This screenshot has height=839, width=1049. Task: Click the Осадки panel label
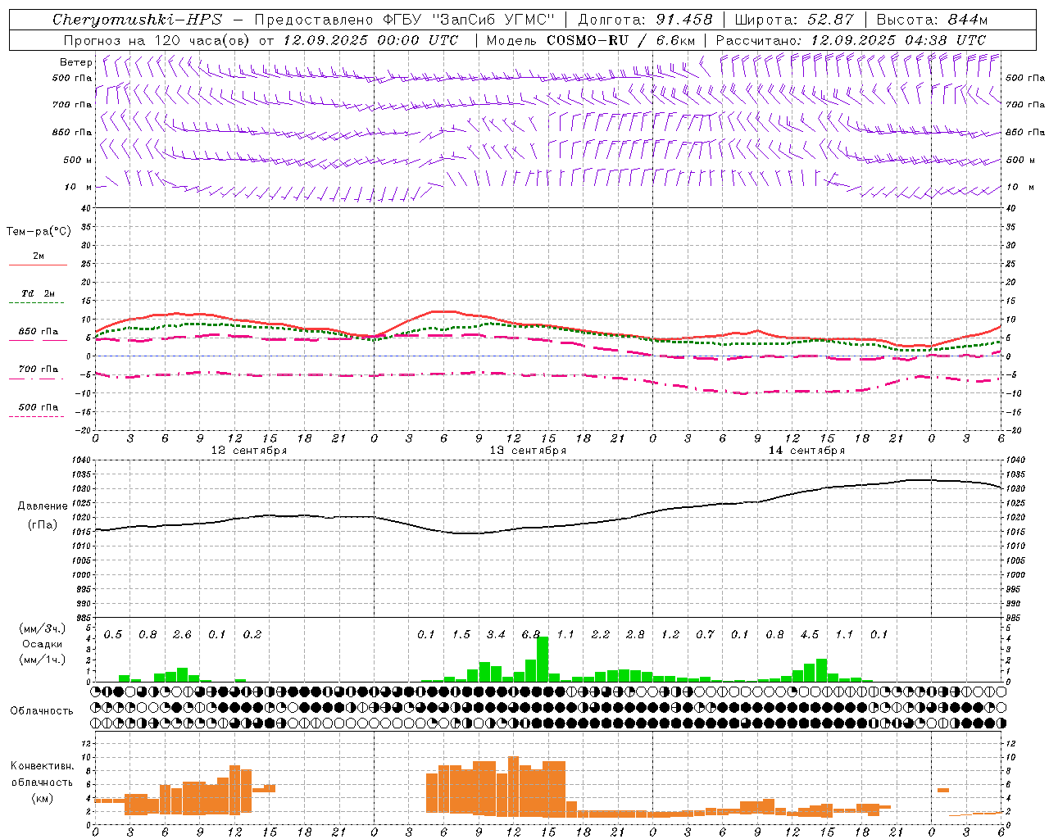coord(42,644)
